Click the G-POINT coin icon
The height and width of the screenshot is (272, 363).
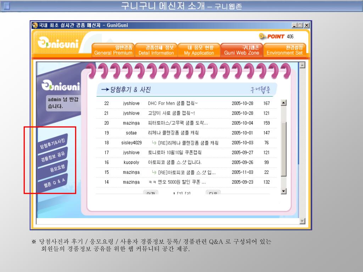pos(262,36)
